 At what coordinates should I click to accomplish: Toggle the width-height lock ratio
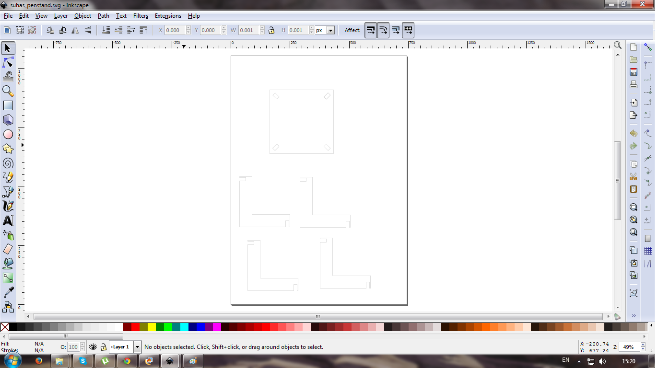271,30
